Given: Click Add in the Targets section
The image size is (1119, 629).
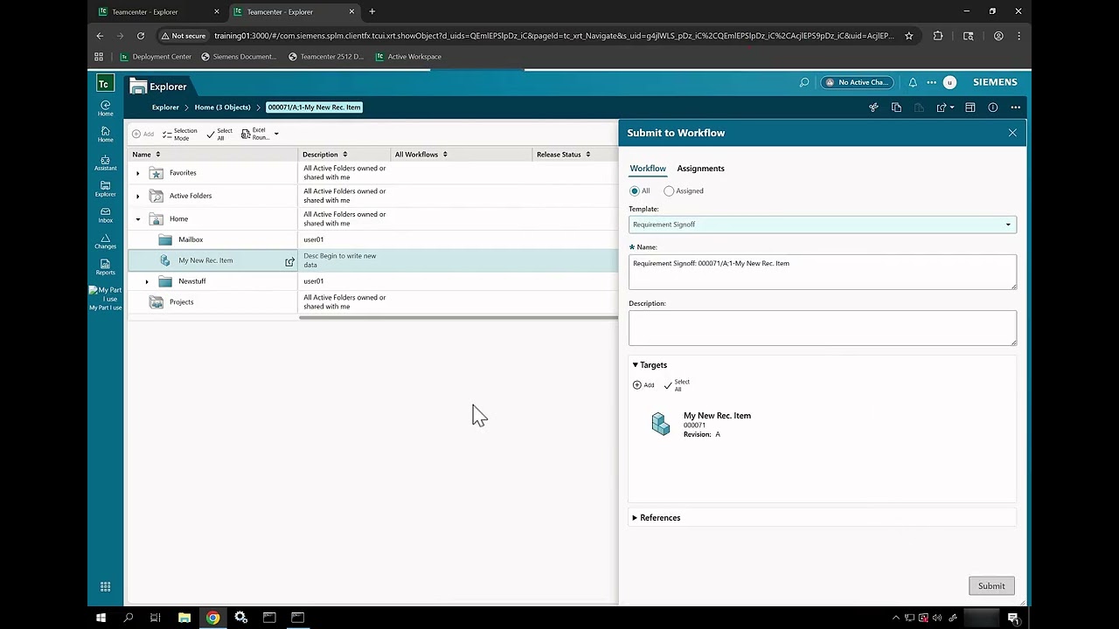Looking at the screenshot, I should click(643, 385).
